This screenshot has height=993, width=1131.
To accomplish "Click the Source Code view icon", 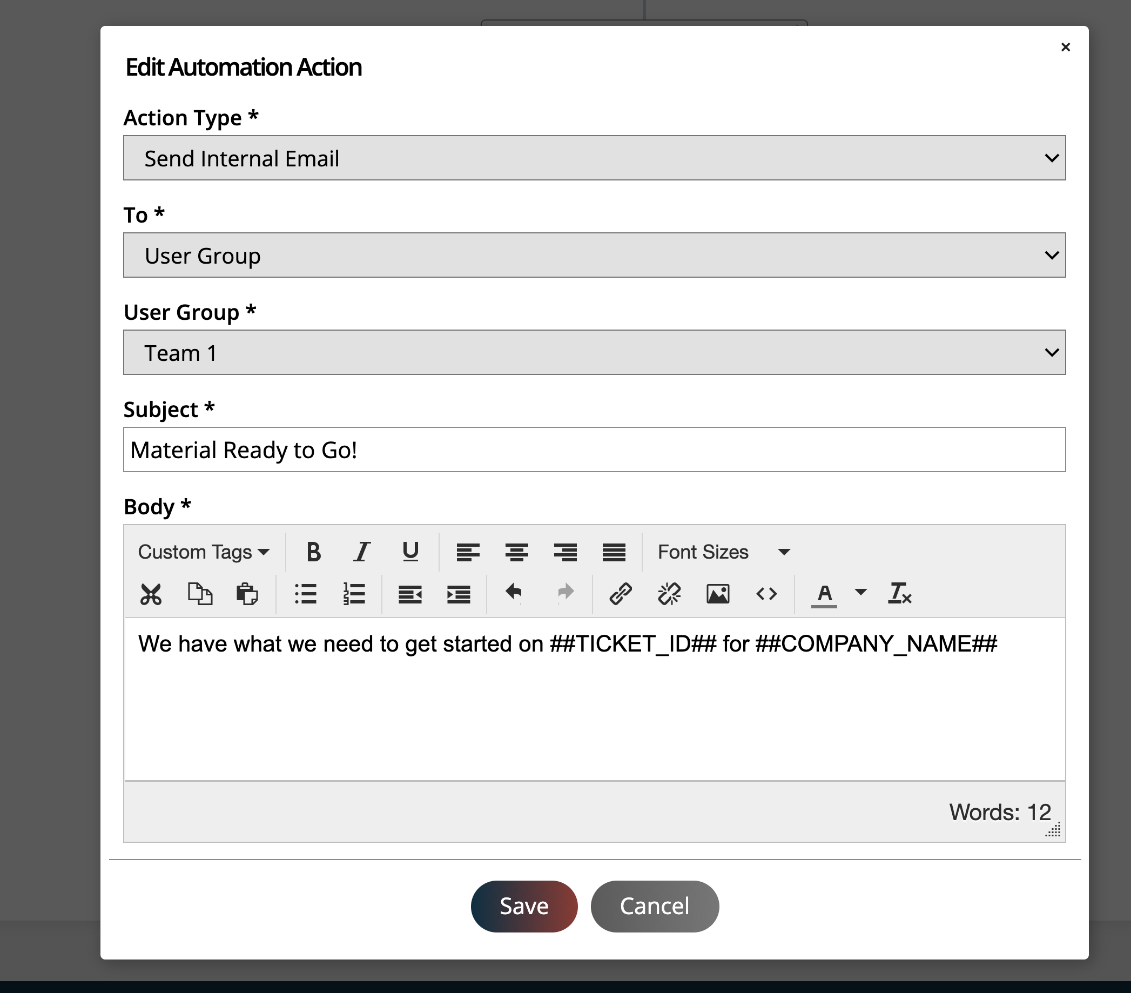I will coord(765,594).
